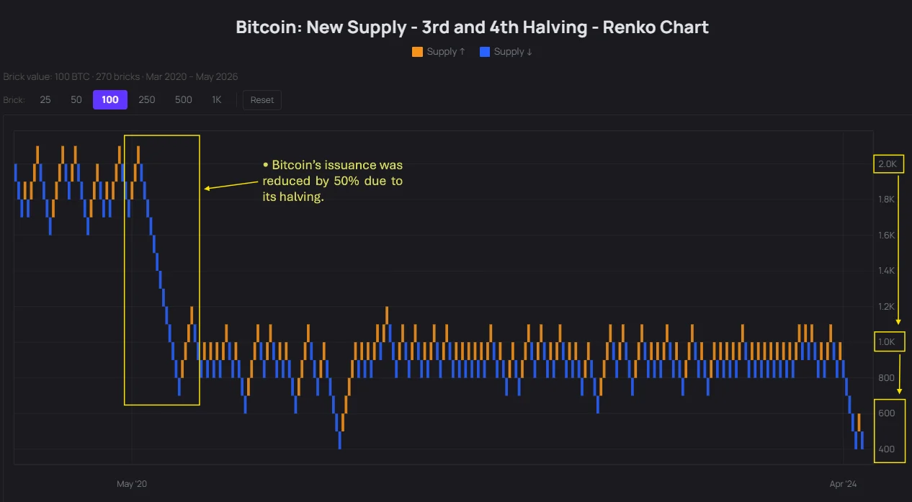Click the Supply ↑ legend label
This screenshot has width=912, height=502.
446,52
